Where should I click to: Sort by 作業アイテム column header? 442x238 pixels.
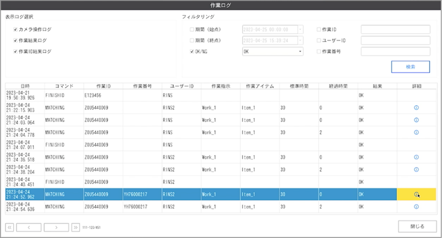(x=260, y=86)
